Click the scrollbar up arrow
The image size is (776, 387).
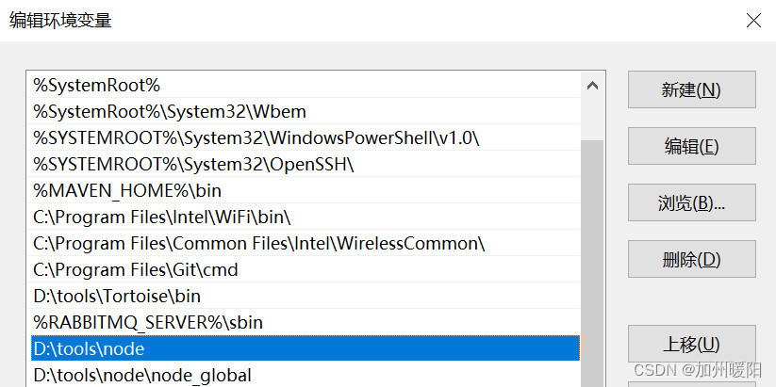(592, 86)
